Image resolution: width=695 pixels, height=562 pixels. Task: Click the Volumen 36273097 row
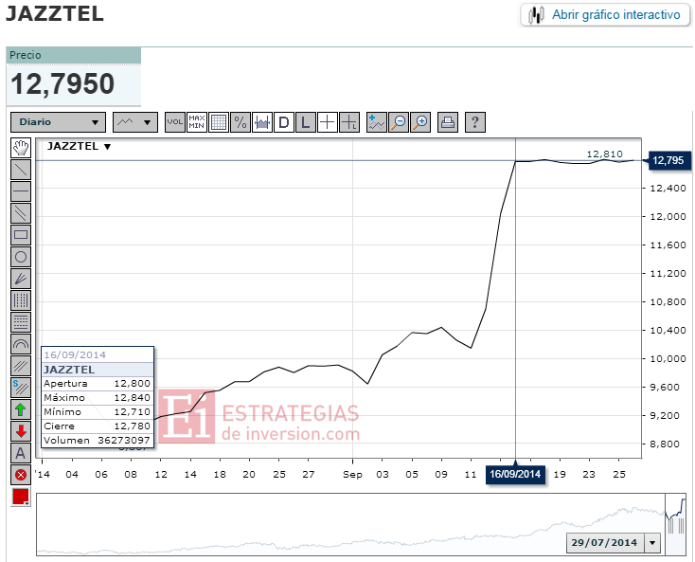pyautogui.click(x=98, y=440)
